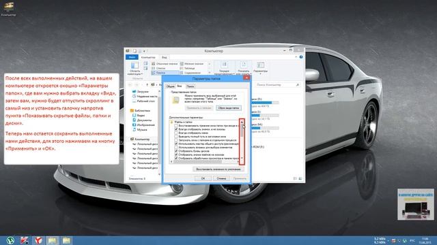Switch to the Поиск tab in dialog
This screenshot has width=437, height=245.
point(190,86)
